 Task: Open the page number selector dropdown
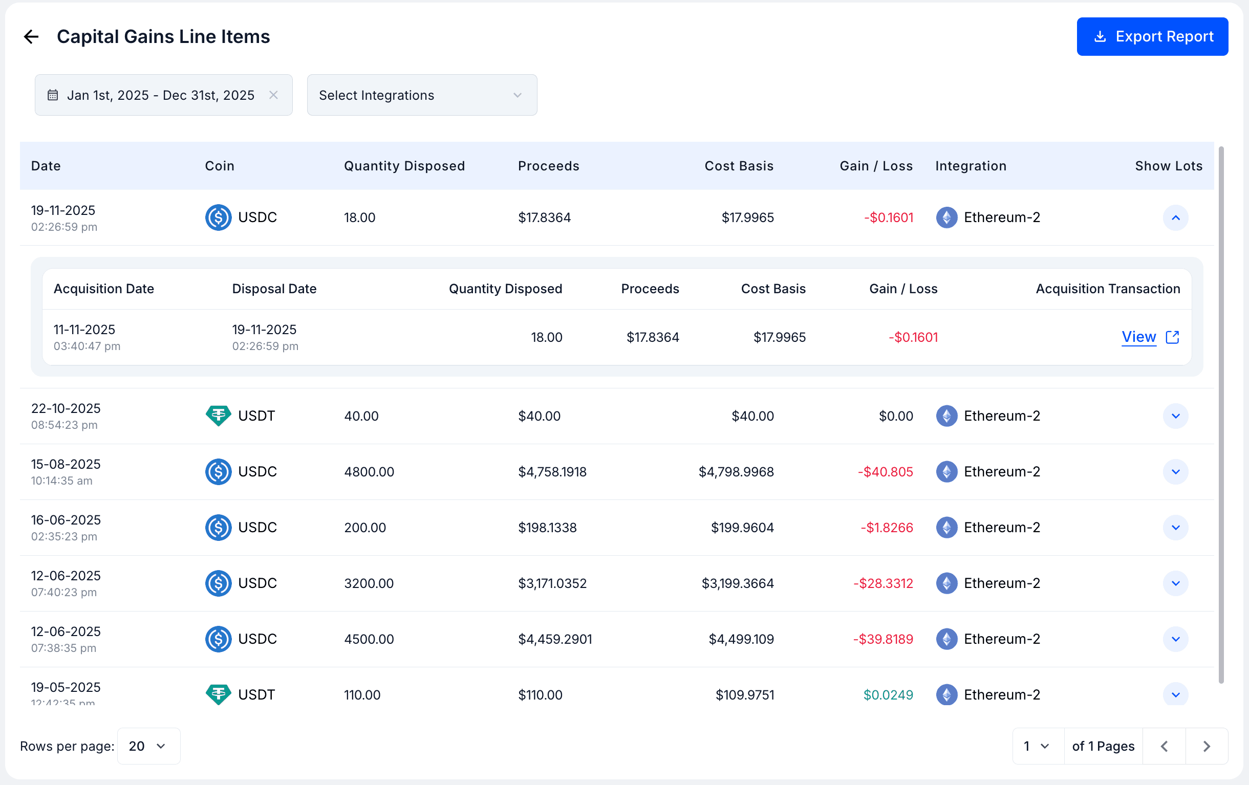pyautogui.click(x=1038, y=746)
